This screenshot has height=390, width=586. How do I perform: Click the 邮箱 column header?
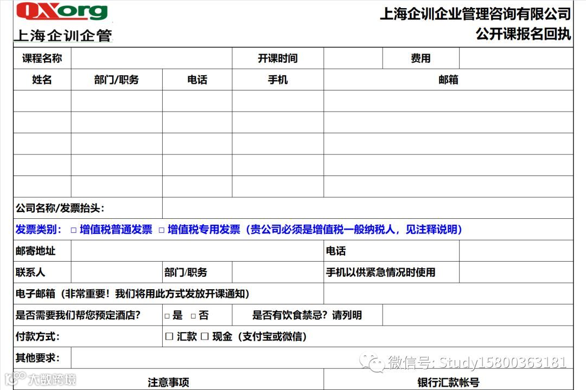[449, 80]
